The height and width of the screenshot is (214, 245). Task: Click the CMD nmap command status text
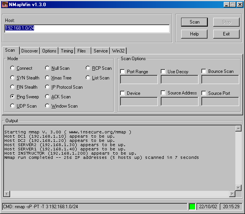41,207
